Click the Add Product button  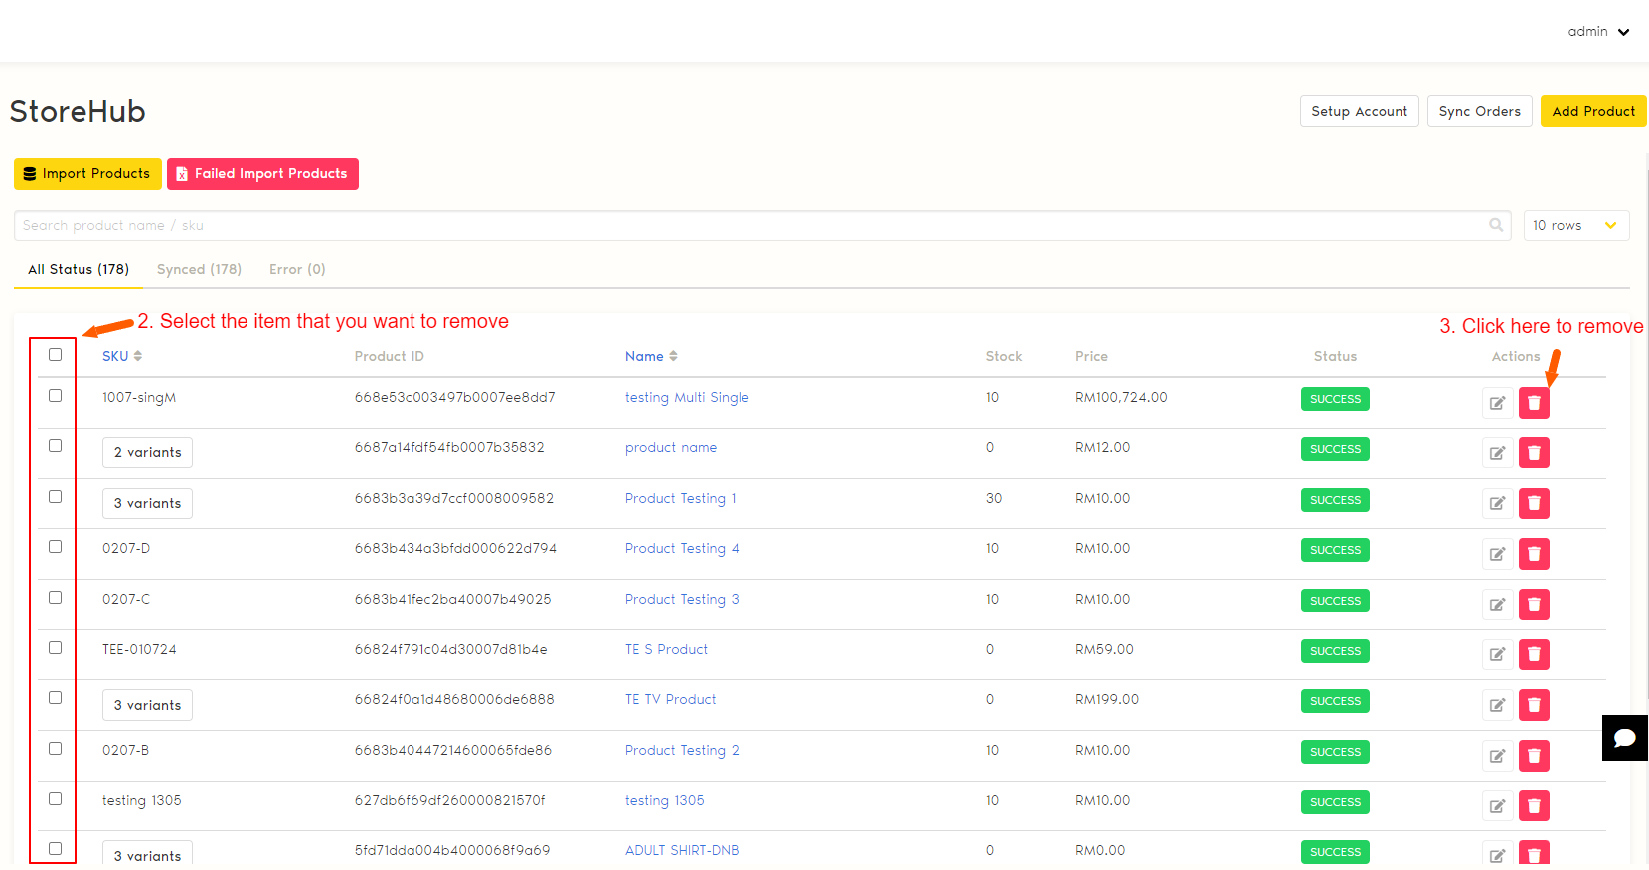click(x=1592, y=111)
